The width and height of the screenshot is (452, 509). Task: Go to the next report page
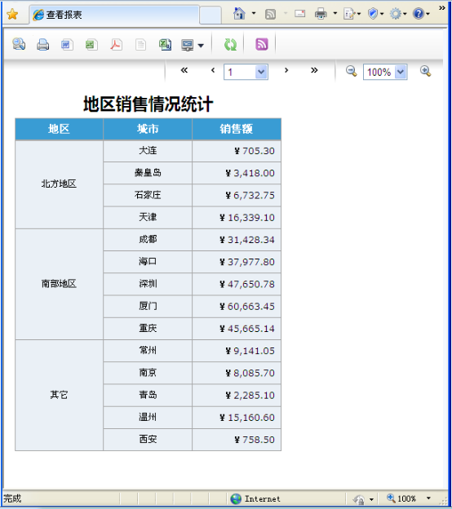[286, 70]
